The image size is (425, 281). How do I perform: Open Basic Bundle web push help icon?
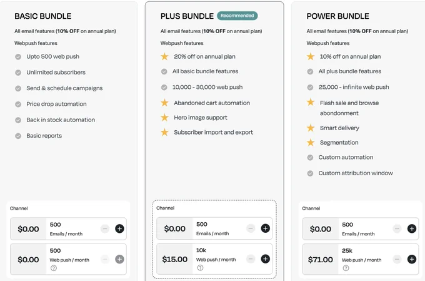pyautogui.click(x=54, y=268)
